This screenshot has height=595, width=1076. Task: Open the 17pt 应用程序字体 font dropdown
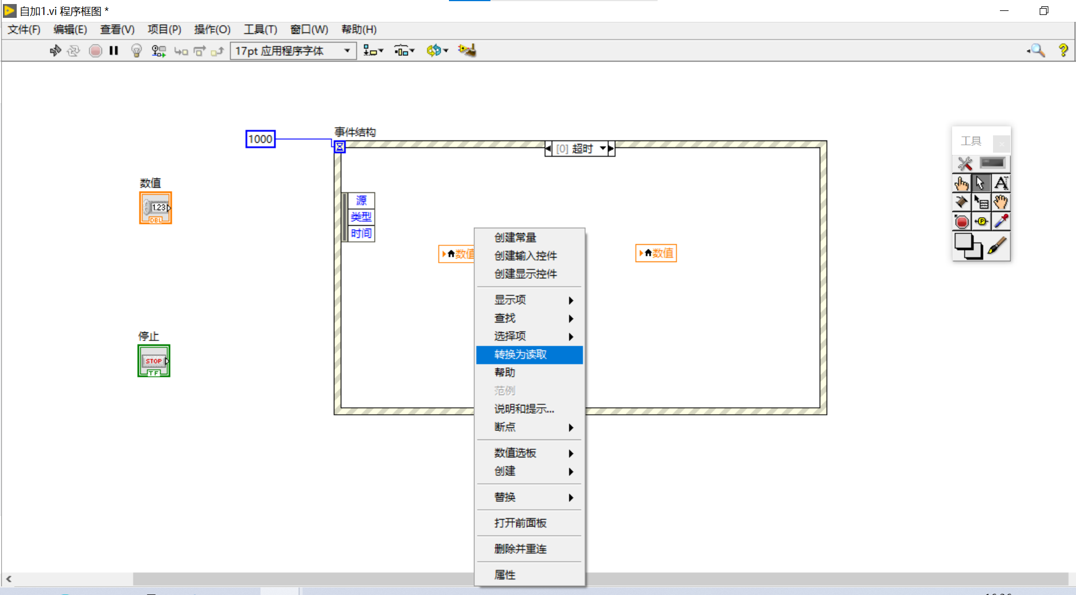[347, 51]
